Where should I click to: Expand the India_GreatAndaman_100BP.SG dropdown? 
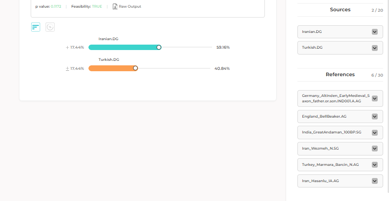[x=374, y=132]
